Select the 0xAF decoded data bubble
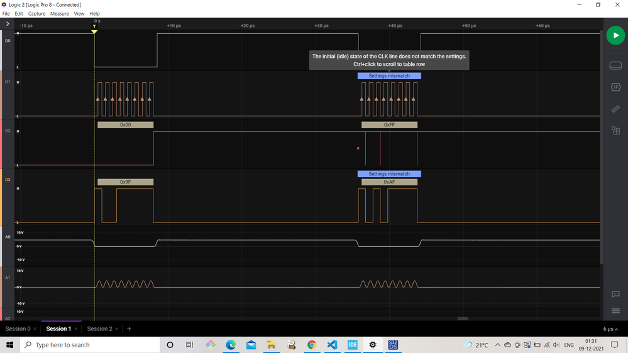 [x=389, y=182]
